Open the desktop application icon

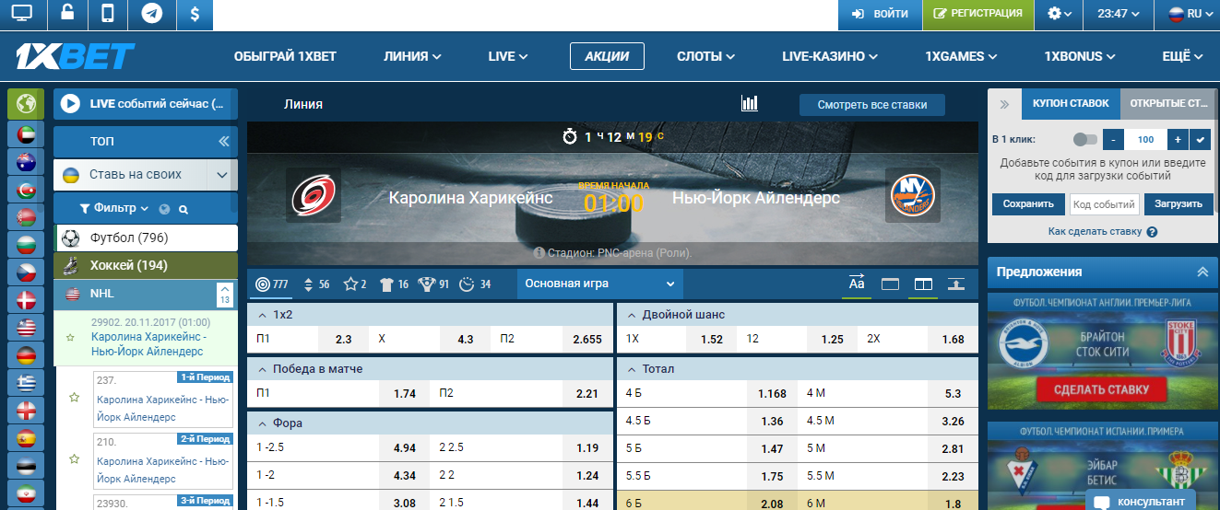coord(21,14)
